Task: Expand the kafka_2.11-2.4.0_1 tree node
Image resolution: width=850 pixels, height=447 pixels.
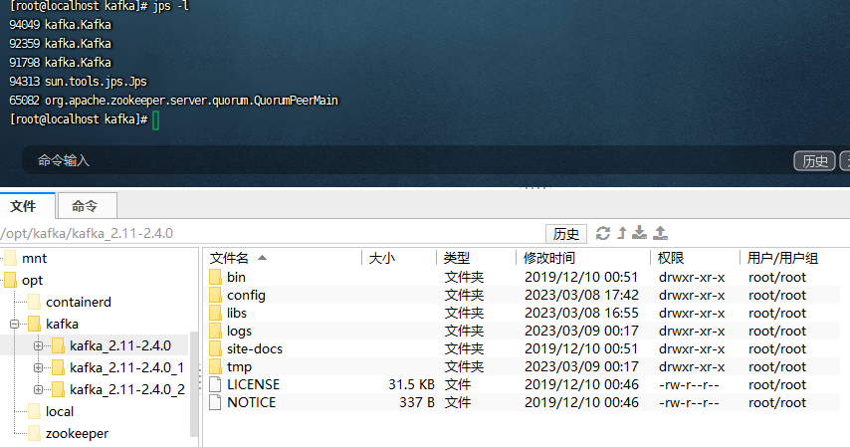Action: (x=38, y=367)
